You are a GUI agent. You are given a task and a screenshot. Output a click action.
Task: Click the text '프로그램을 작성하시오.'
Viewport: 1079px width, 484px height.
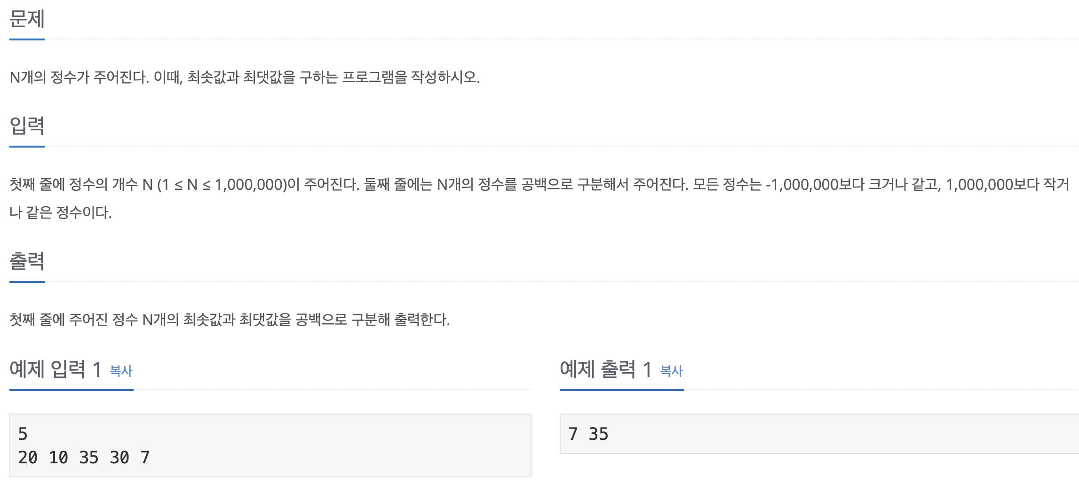coord(411,77)
